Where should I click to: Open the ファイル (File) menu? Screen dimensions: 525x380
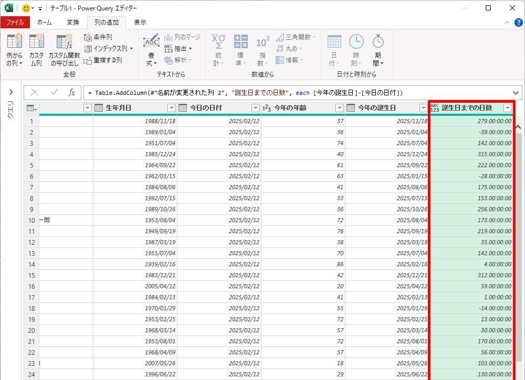[15, 23]
